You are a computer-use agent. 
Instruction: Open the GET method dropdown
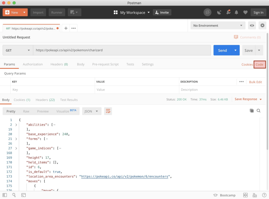click(18, 50)
